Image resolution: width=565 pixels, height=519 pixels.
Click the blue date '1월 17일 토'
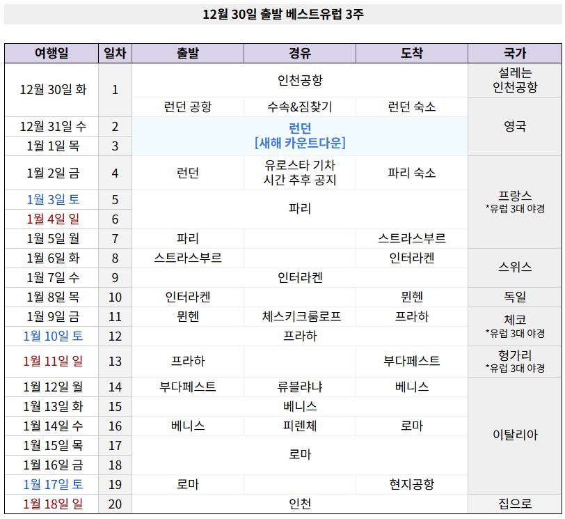[51, 485]
